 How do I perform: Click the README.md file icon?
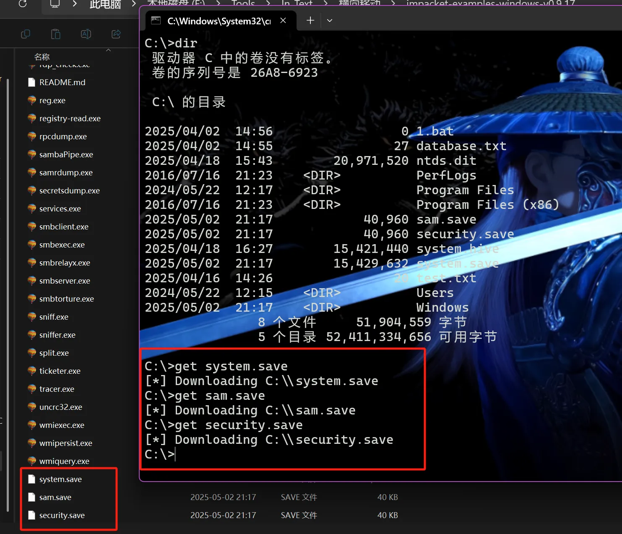pos(31,82)
